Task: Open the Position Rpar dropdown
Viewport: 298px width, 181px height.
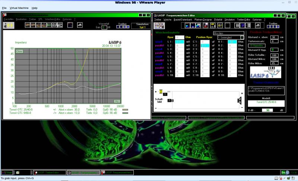Action: click(x=242, y=37)
